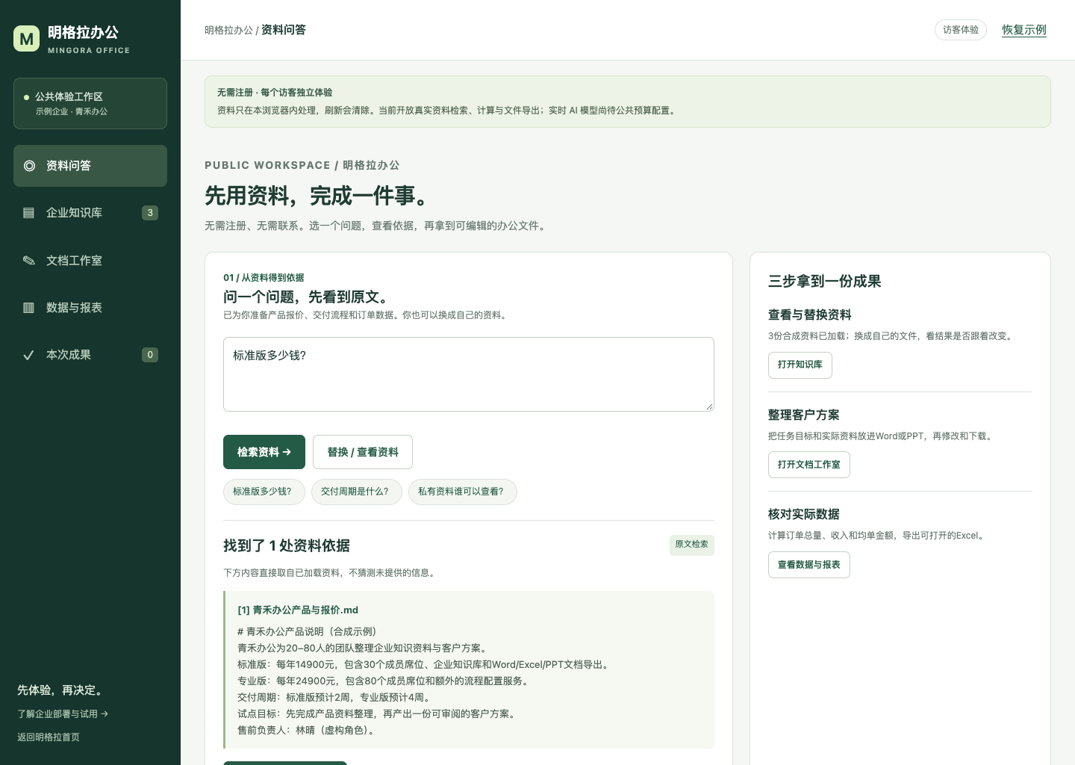Viewport: 1075px width, 765px height.
Task: Click the badge showing 3 beside 企业知识库
Action: [x=150, y=213]
